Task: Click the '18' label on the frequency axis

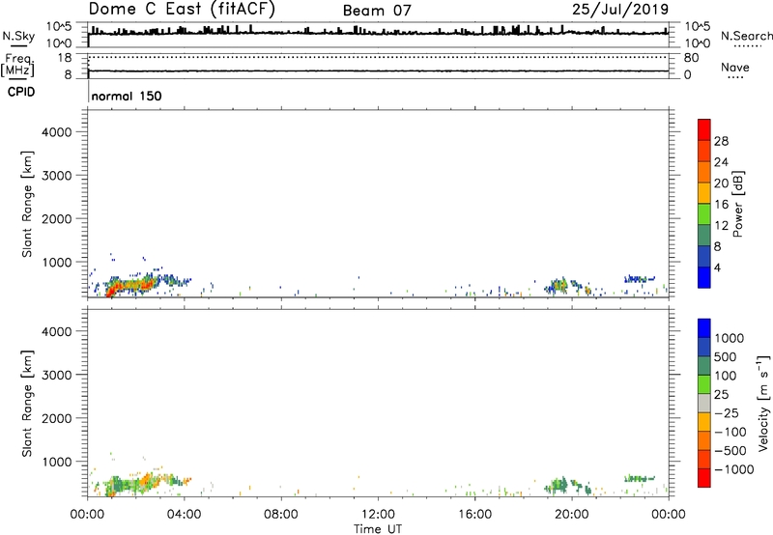Action: [65, 58]
